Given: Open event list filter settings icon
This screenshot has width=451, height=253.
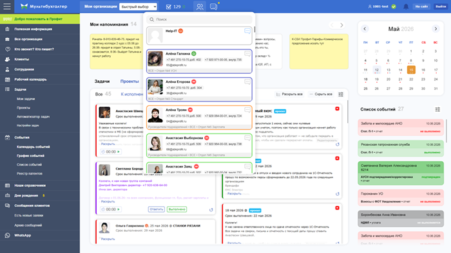Looking at the screenshot, I should point(437,109).
